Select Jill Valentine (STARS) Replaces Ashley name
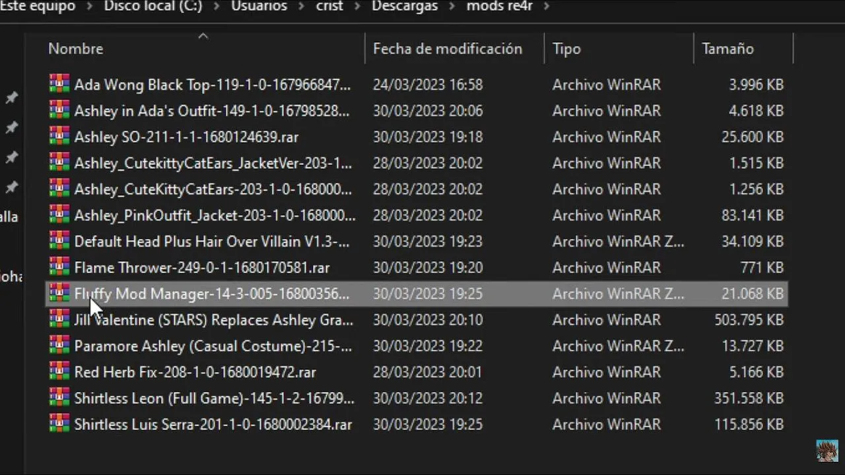 pyautogui.click(x=214, y=320)
